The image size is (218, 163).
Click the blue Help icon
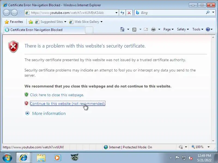[x=208, y=29]
